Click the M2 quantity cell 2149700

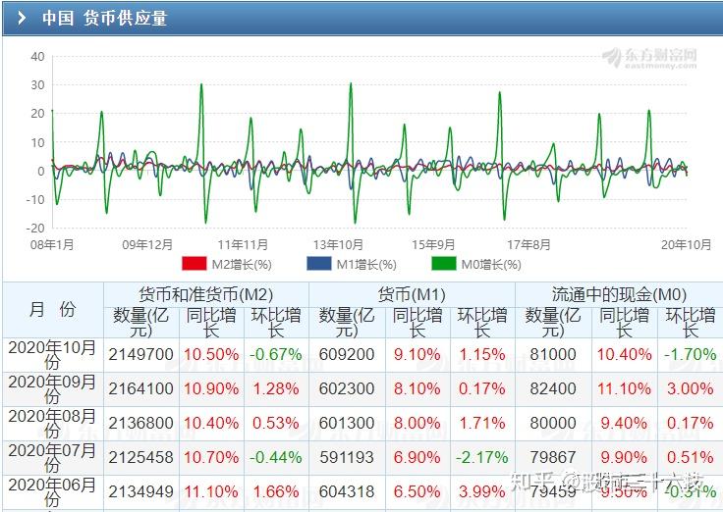pos(141,354)
